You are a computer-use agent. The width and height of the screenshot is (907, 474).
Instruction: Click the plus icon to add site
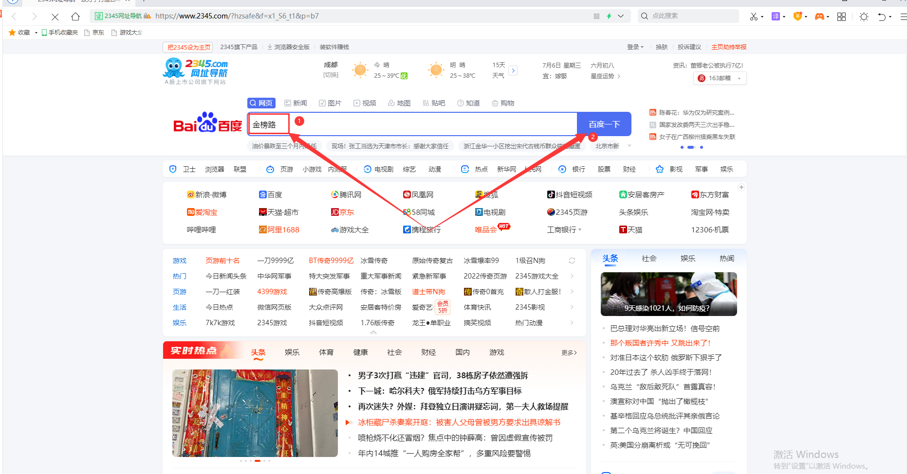click(741, 187)
